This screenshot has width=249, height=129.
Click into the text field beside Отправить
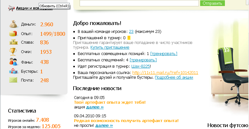tap(139, 3)
